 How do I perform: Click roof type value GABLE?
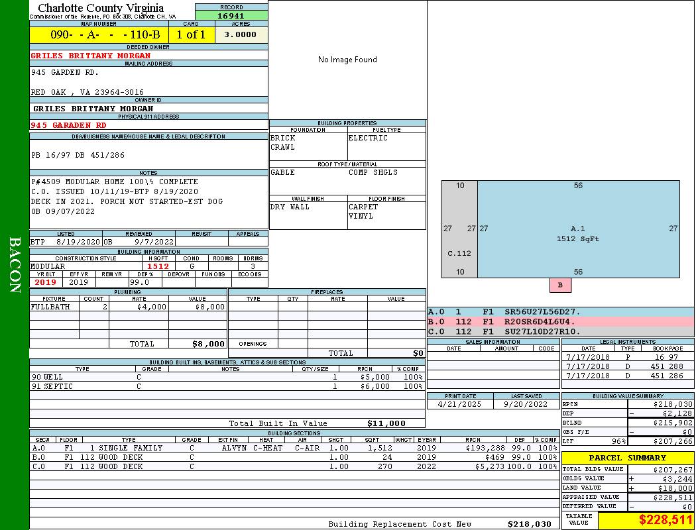283,172
